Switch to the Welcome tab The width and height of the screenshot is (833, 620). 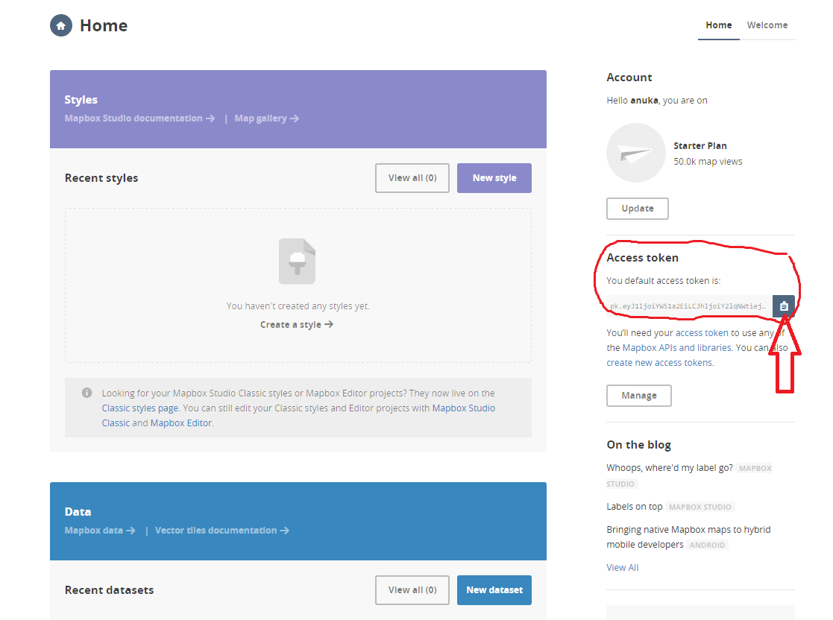point(767,25)
